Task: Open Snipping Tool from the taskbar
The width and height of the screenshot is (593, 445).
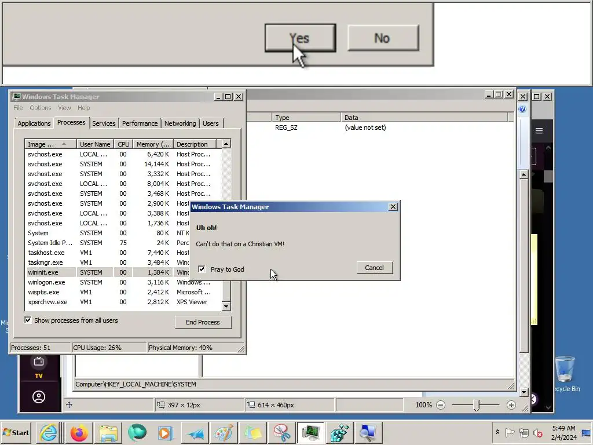Action: point(281,432)
